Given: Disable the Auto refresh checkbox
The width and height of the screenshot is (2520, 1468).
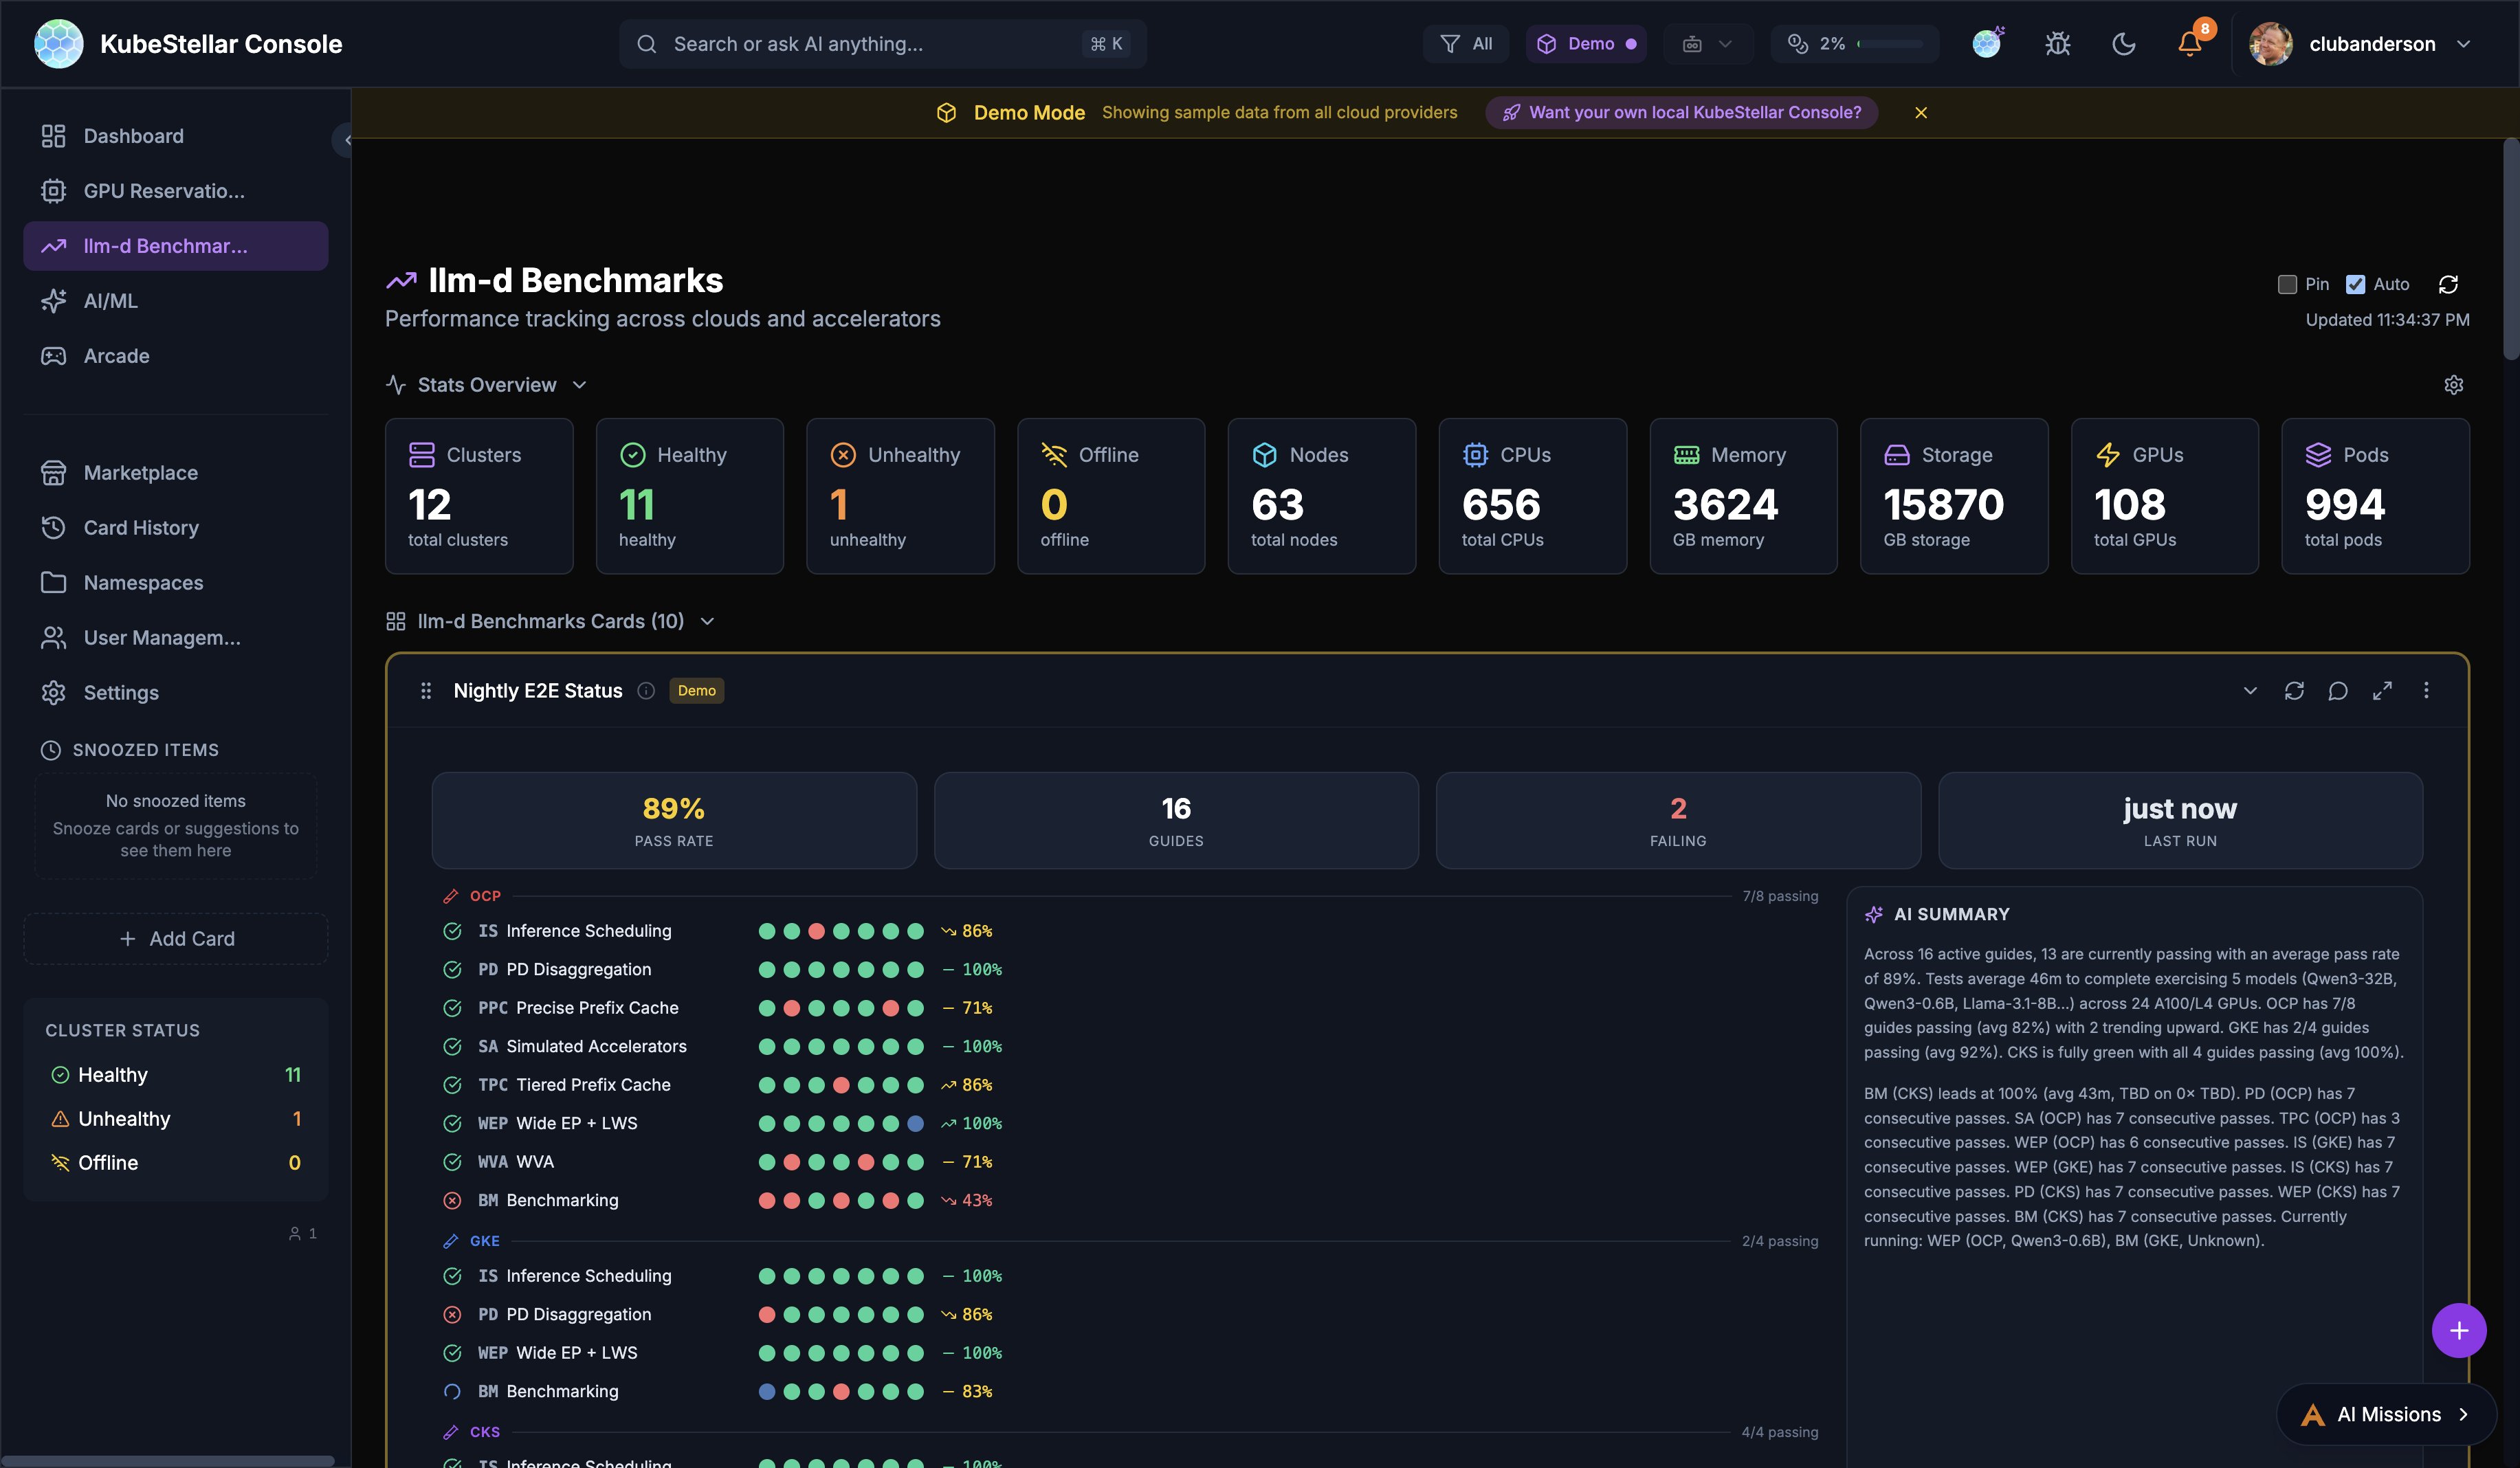Looking at the screenshot, I should [x=2354, y=284].
